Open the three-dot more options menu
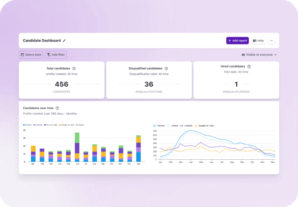 click(271, 40)
